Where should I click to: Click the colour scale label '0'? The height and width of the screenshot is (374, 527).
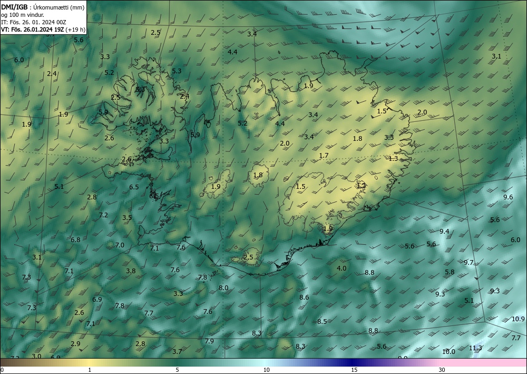point(2,370)
